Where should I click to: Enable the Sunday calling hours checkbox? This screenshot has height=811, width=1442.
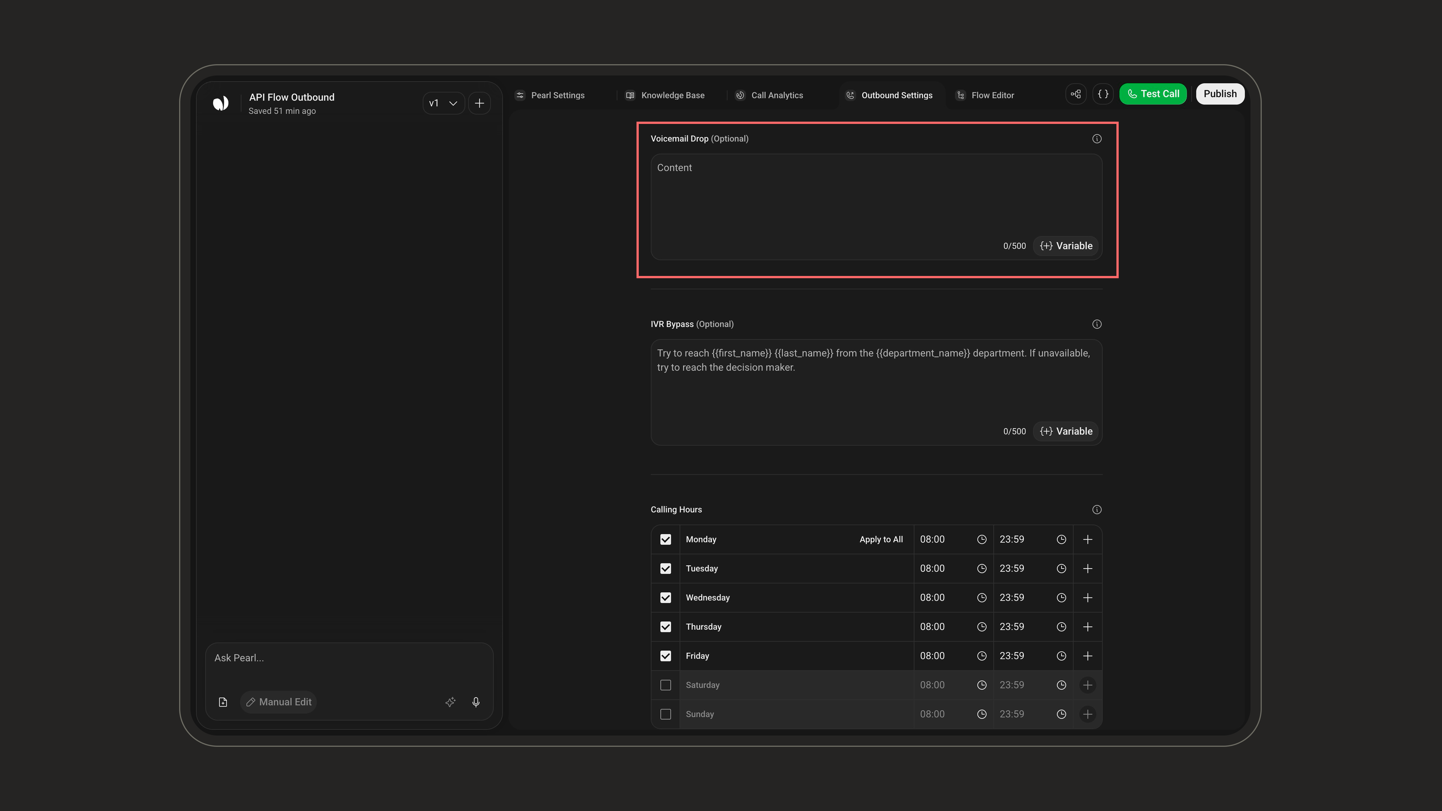[666, 714]
